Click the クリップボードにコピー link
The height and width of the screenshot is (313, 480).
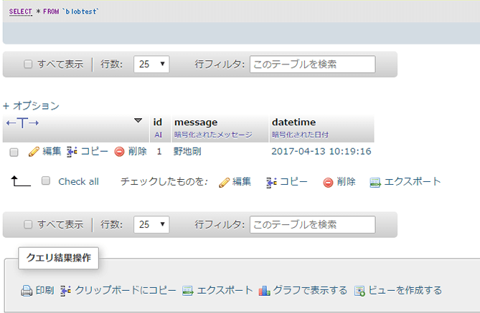pos(126,290)
